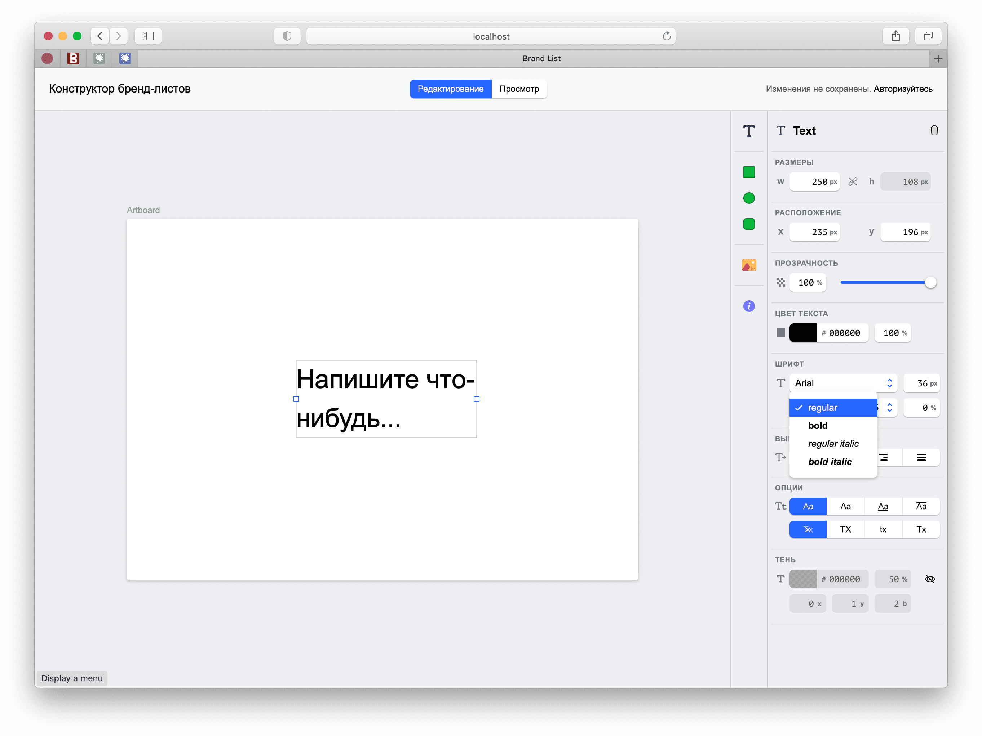982x736 pixels.
Task: Set text transform to lowercase tx
Action: (x=883, y=529)
